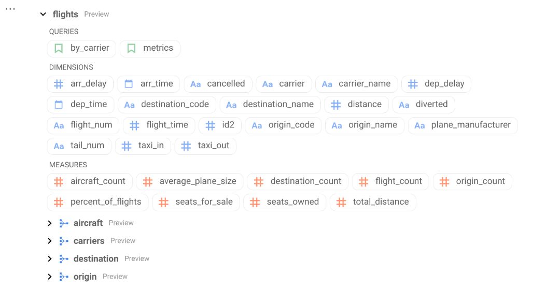Image resolution: width=546 pixels, height=303 pixels.
Task: Preview the destination join
Action: [x=137, y=259]
